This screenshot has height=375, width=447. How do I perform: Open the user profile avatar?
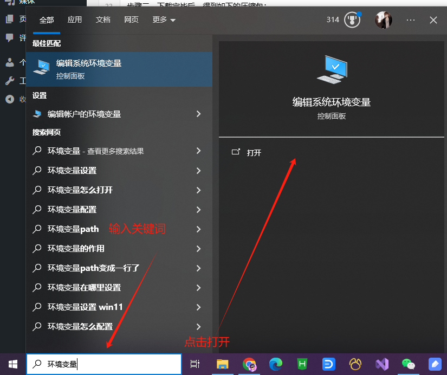point(384,20)
